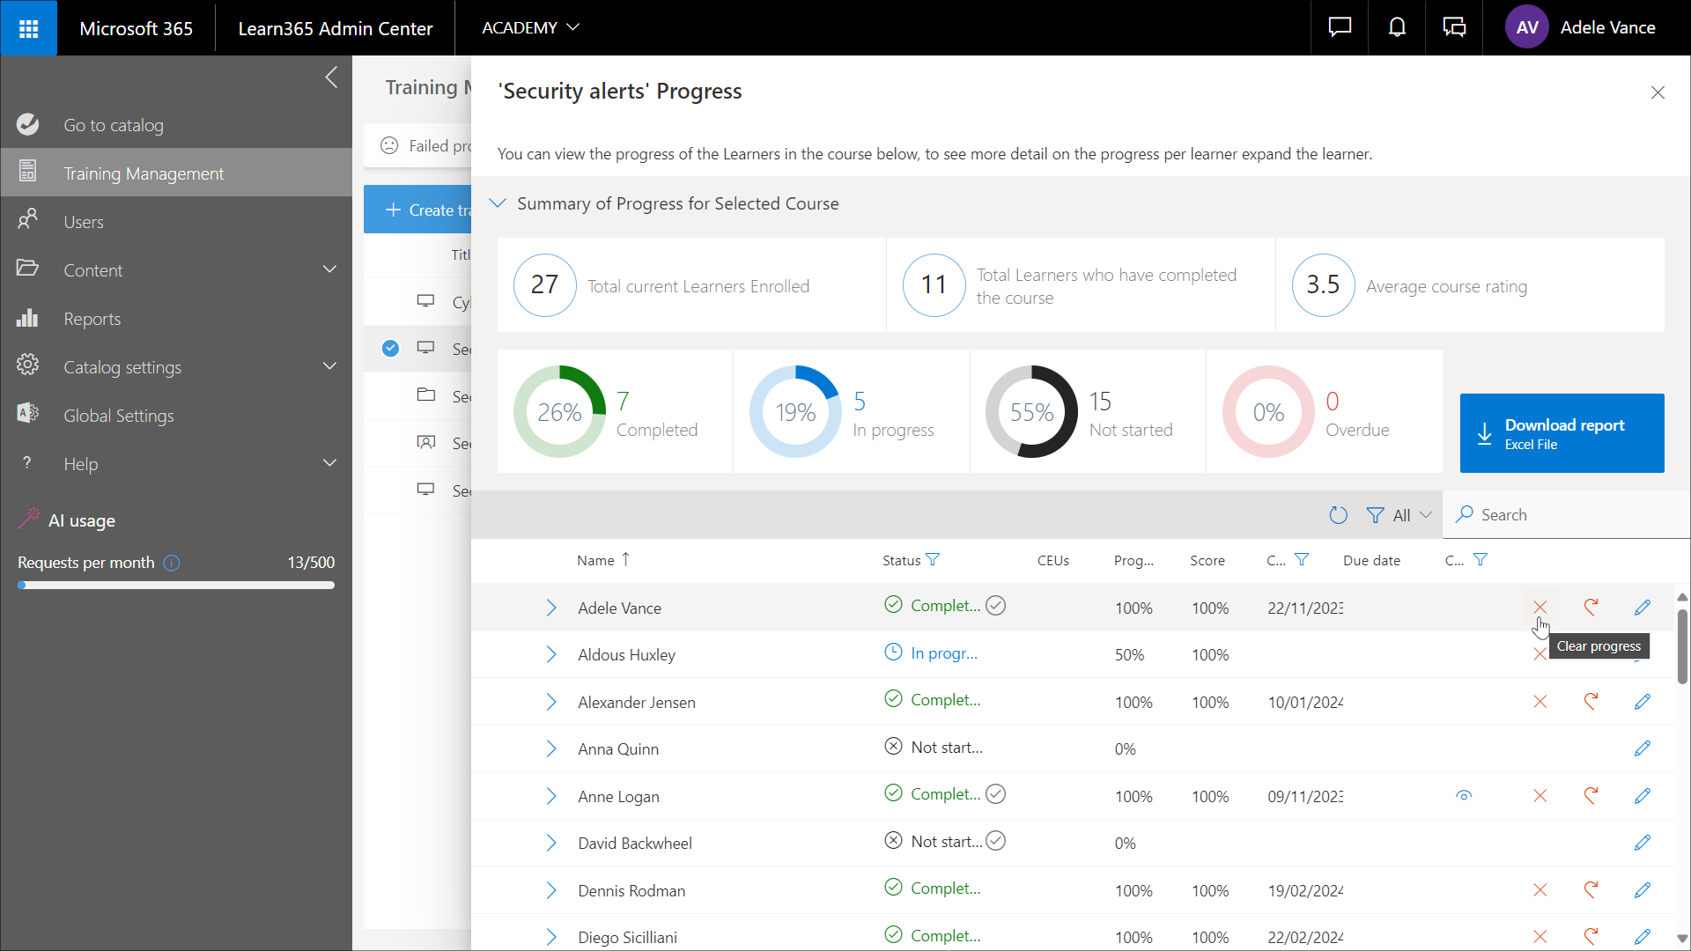Open the Microsoft 365 app launcher waffle

(28, 28)
